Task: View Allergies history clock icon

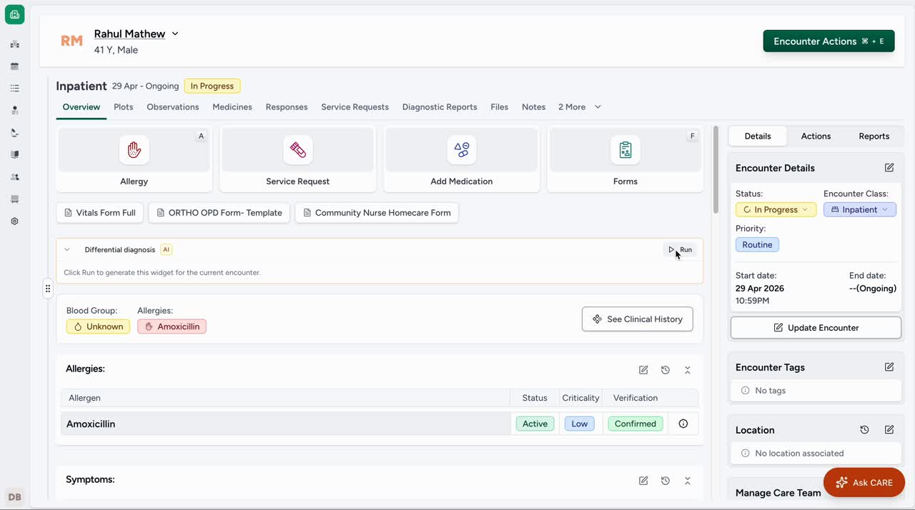Action: pos(666,370)
